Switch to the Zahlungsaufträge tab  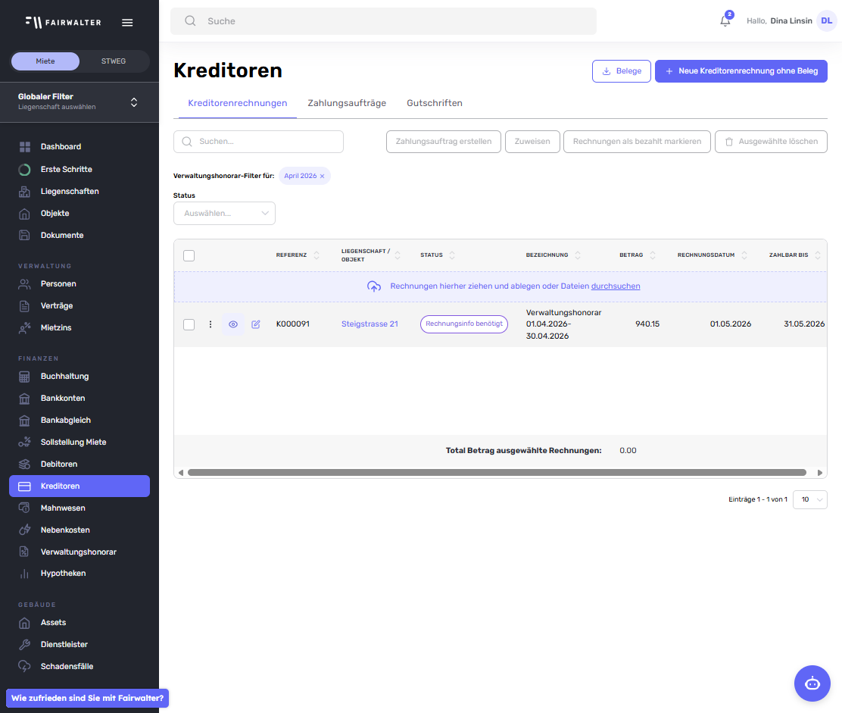pos(347,103)
